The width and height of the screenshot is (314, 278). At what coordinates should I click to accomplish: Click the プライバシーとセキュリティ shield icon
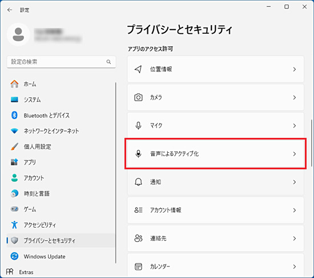(x=14, y=240)
